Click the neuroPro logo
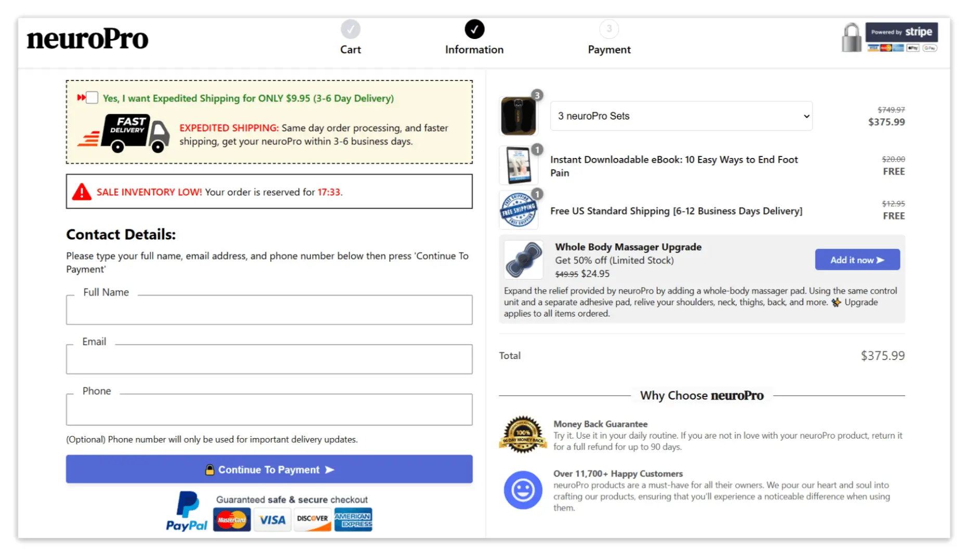The image size is (968, 556). [x=87, y=39]
